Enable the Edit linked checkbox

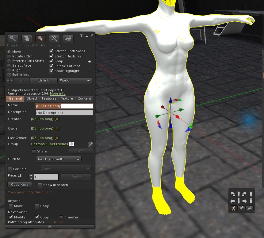[x=9, y=75]
